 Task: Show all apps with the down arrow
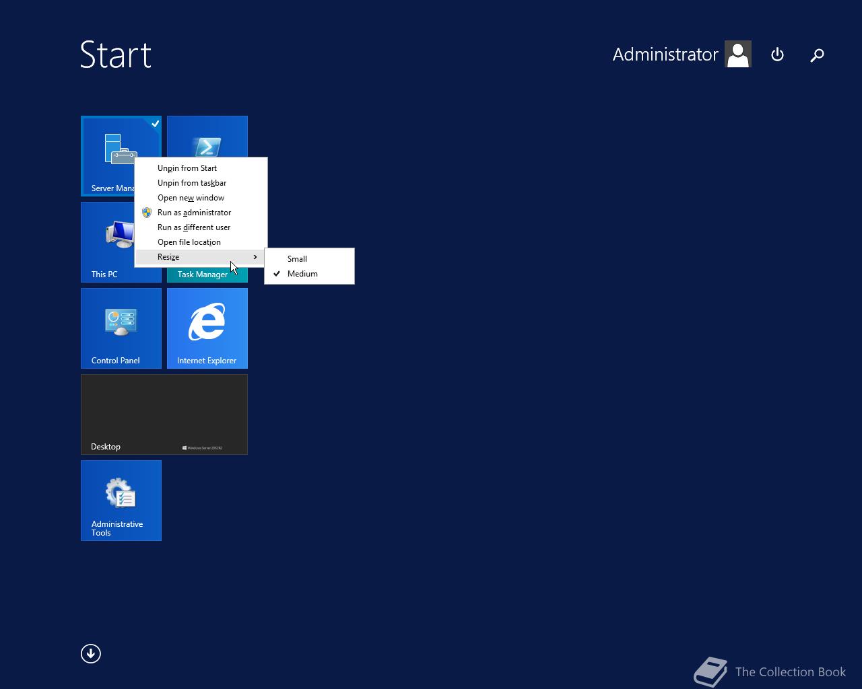(x=91, y=653)
